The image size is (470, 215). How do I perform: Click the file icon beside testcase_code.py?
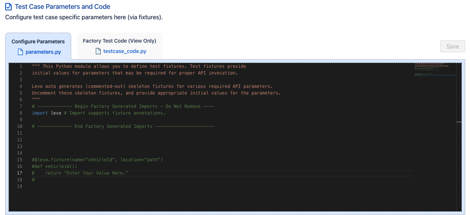click(x=98, y=51)
